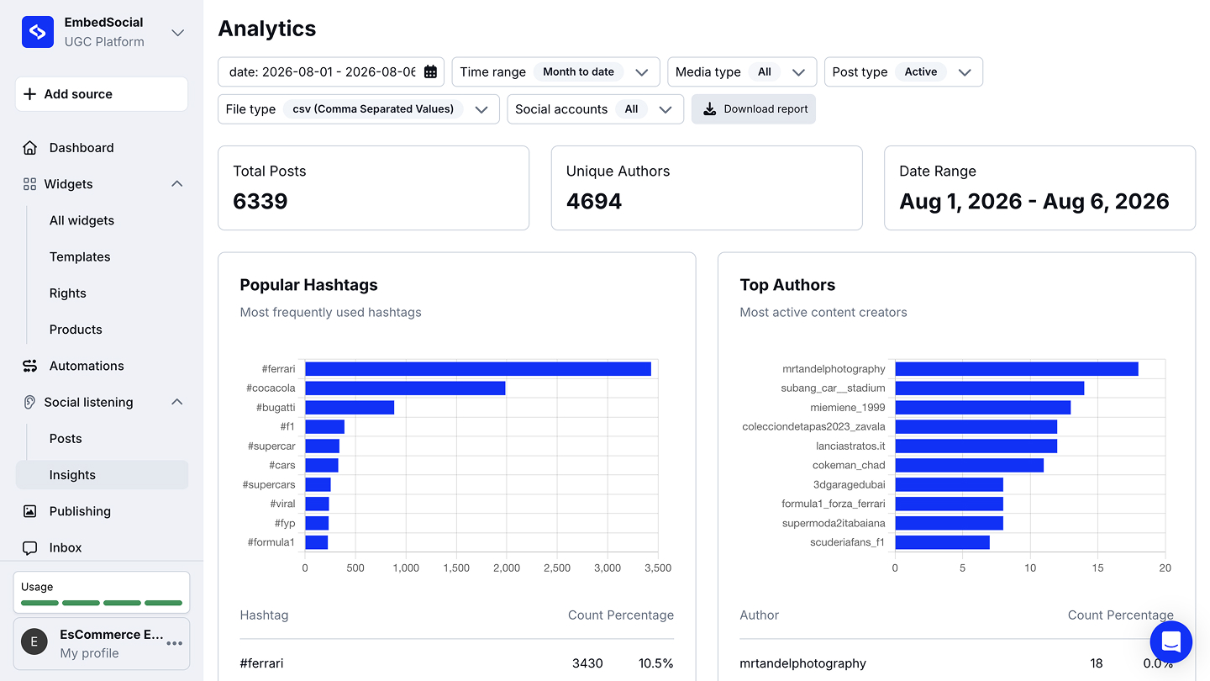The height and width of the screenshot is (681, 1210).
Task: Click the Popular Hashtags heading
Action: (x=308, y=285)
